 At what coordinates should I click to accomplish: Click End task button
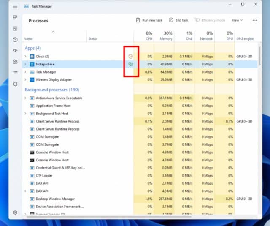click(178, 20)
